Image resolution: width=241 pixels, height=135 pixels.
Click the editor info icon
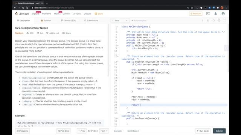click(203, 21)
